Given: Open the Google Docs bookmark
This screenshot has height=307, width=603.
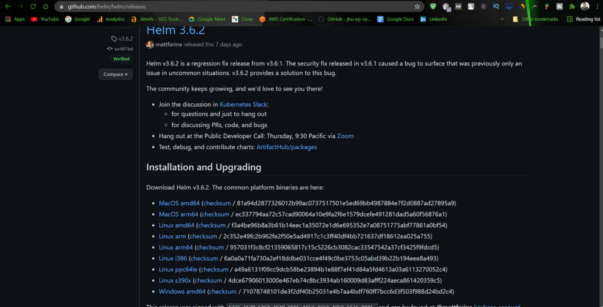Looking at the screenshot, I should pyautogui.click(x=395, y=19).
